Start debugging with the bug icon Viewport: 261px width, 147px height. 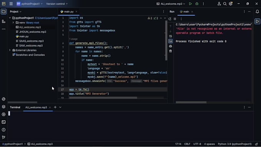(x=197, y=4)
